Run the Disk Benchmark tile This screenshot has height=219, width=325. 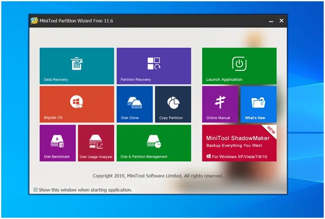coord(58,143)
